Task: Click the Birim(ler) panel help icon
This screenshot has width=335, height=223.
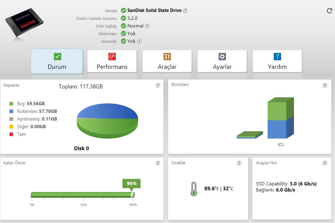Action: 325,85
